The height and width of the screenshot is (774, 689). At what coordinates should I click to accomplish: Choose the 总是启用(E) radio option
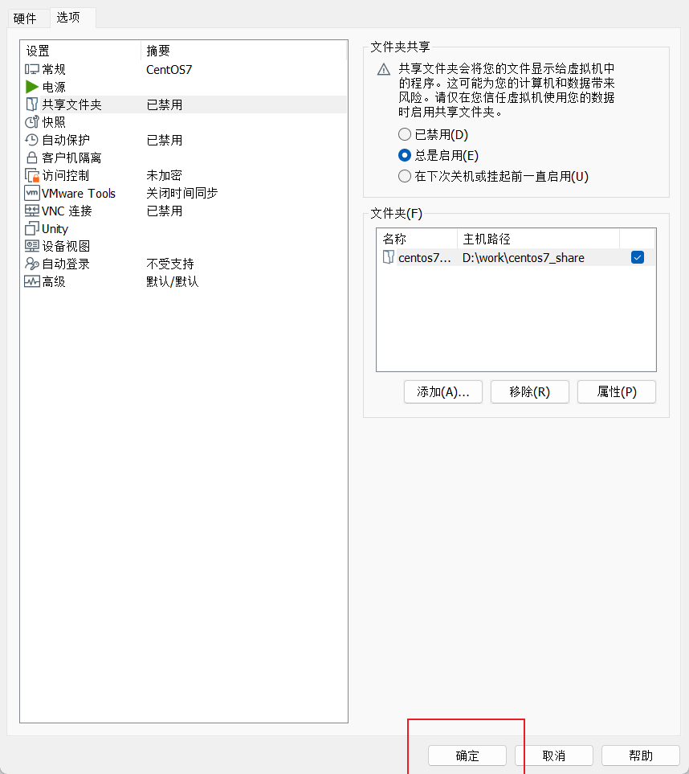click(x=405, y=155)
